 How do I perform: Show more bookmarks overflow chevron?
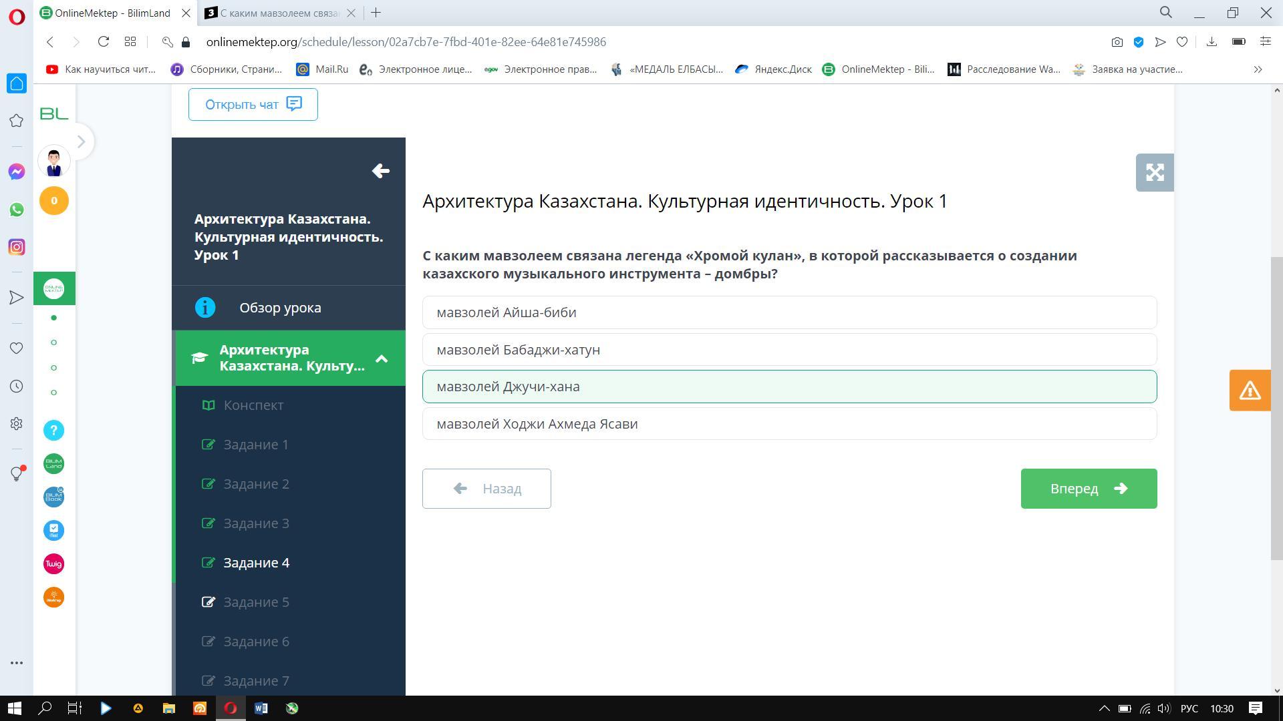(x=1257, y=69)
